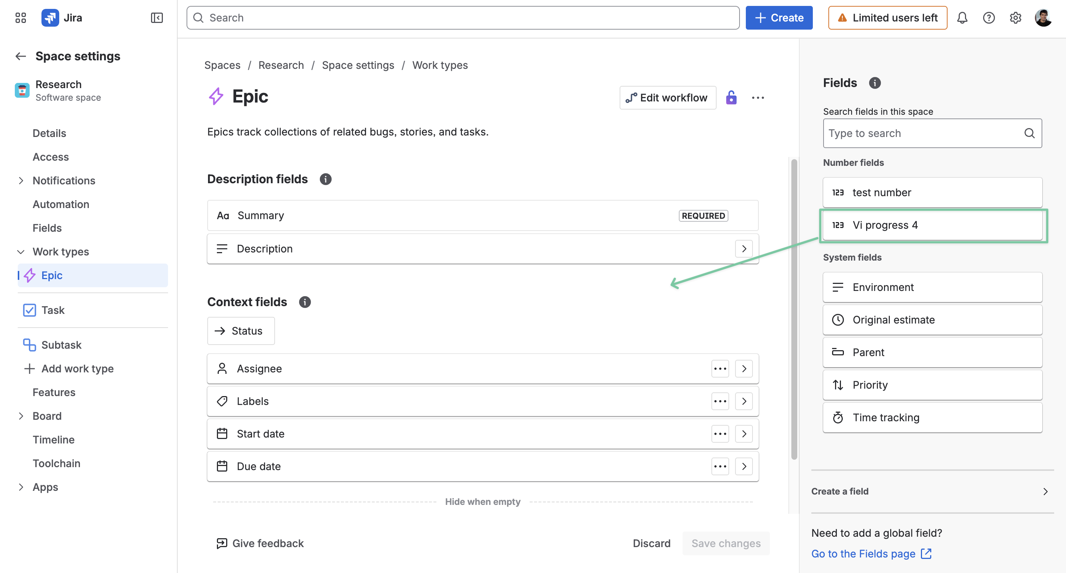
Task: Collapse sidebar with the panel icon
Action: pos(157,18)
